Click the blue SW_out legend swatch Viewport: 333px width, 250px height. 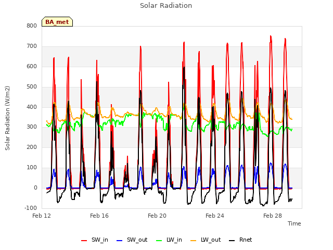(120, 241)
